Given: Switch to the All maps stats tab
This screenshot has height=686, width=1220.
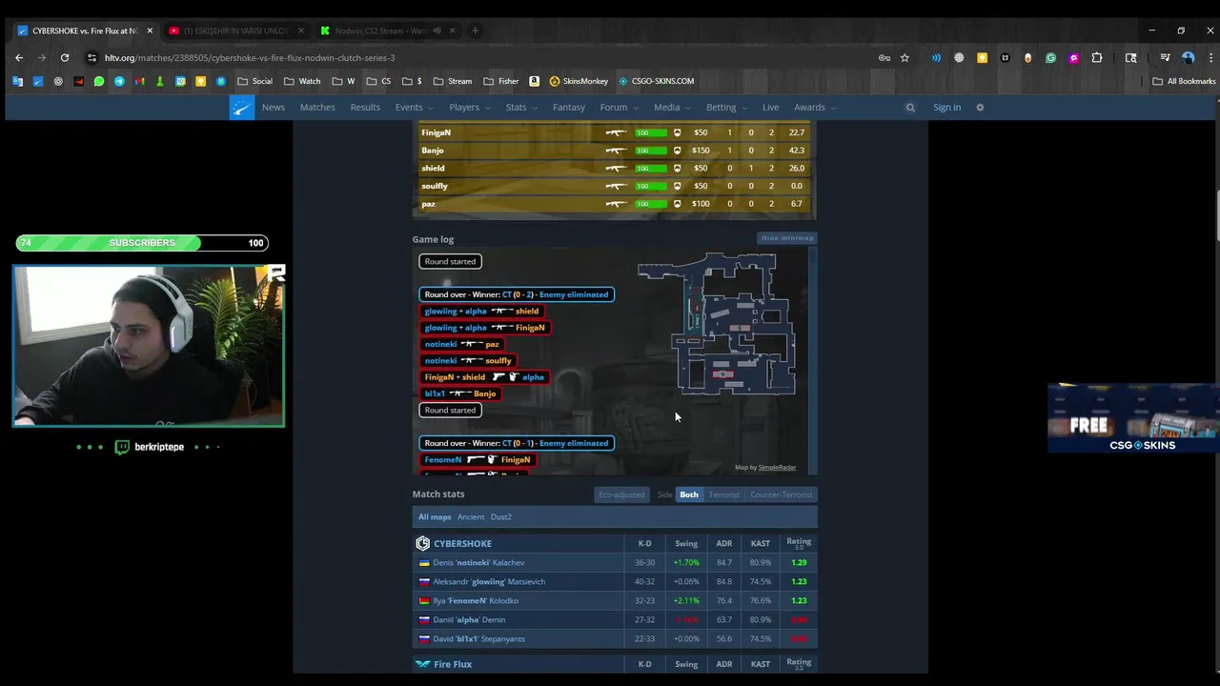Looking at the screenshot, I should 435,517.
